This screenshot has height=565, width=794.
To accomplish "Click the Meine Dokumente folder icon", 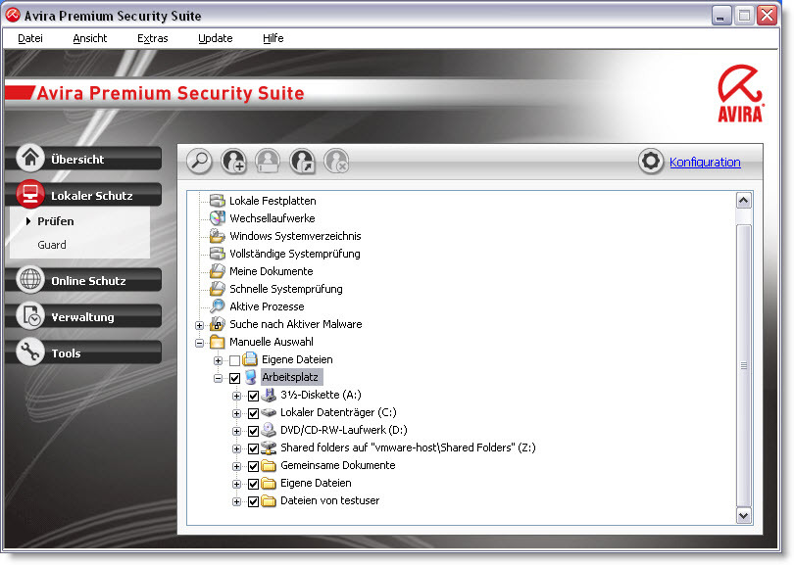I will pyautogui.click(x=218, y=271).
